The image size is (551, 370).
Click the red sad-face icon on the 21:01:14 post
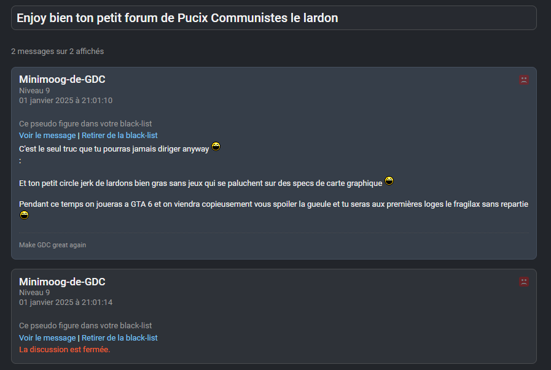tap(524, 282)
